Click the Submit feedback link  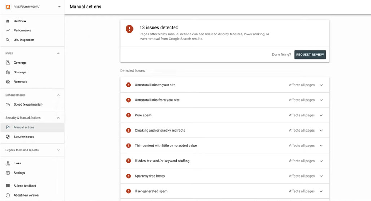32,185
